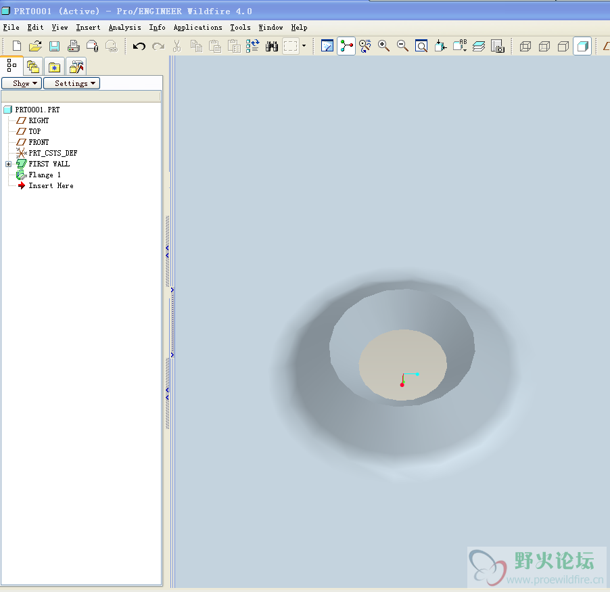
Task: Open the Info menu
Action: point(157,27)
